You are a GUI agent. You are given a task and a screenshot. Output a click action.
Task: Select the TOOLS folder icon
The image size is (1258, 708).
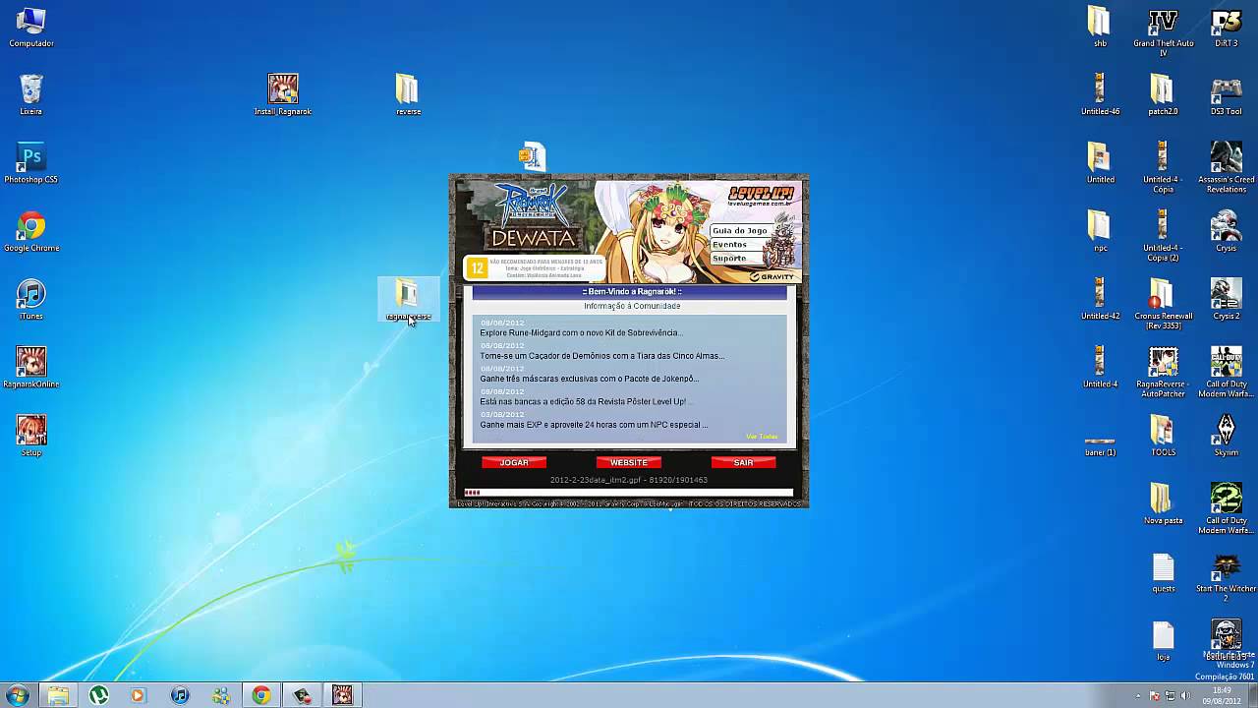tap(1163, 436)
